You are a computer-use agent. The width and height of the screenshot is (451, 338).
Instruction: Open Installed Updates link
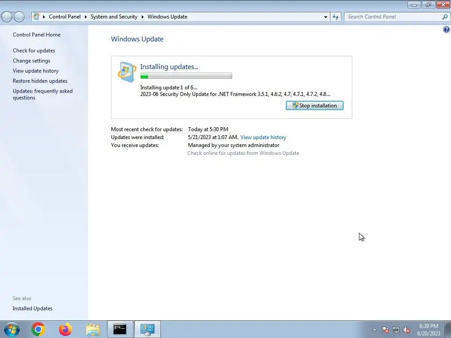(33, 309)
